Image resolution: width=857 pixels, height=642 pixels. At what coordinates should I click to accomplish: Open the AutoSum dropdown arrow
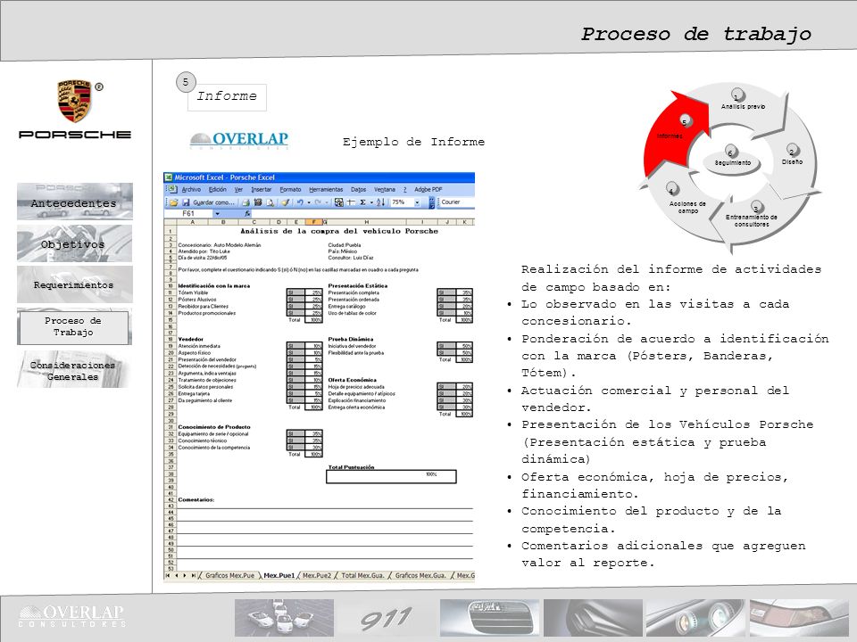pyautogui.click(x=371, y=202)
